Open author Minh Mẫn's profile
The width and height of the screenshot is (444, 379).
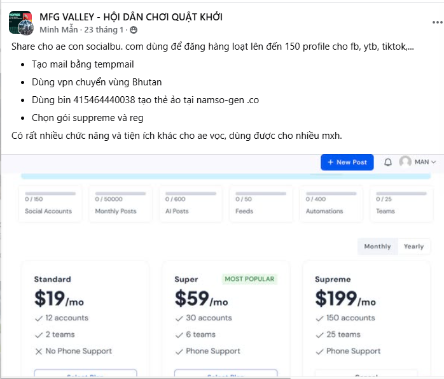(x=59, y=29)
